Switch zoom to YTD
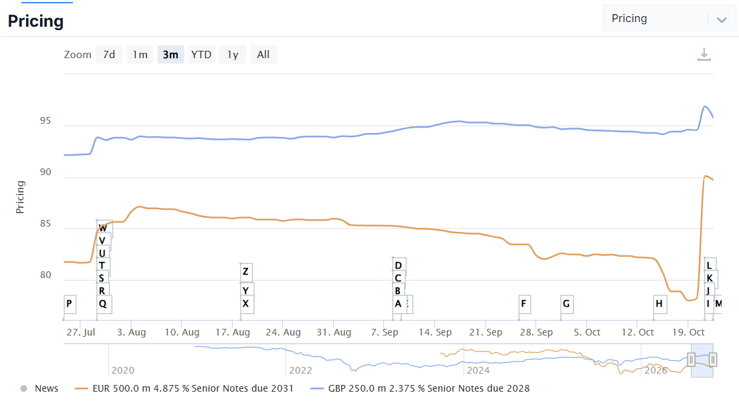The image size is (739, 401). pos(201,55)
